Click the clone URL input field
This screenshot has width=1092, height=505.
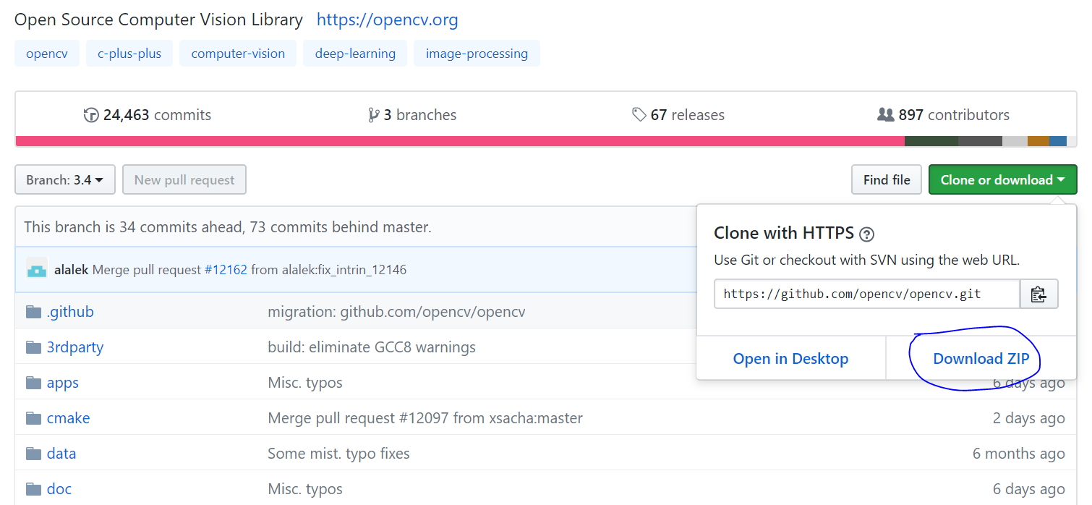pos(866,294)
